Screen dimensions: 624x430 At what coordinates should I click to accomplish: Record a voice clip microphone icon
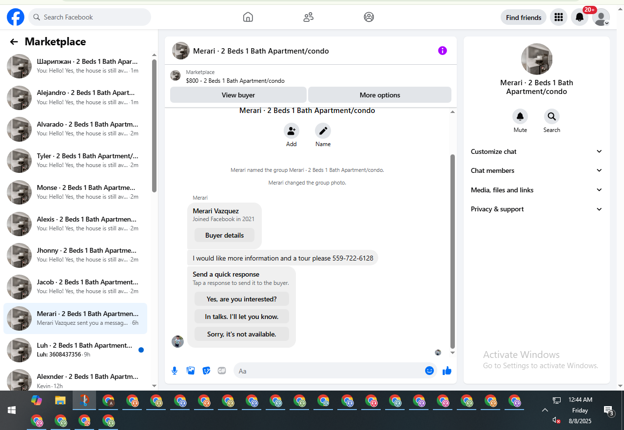point(175,371)
